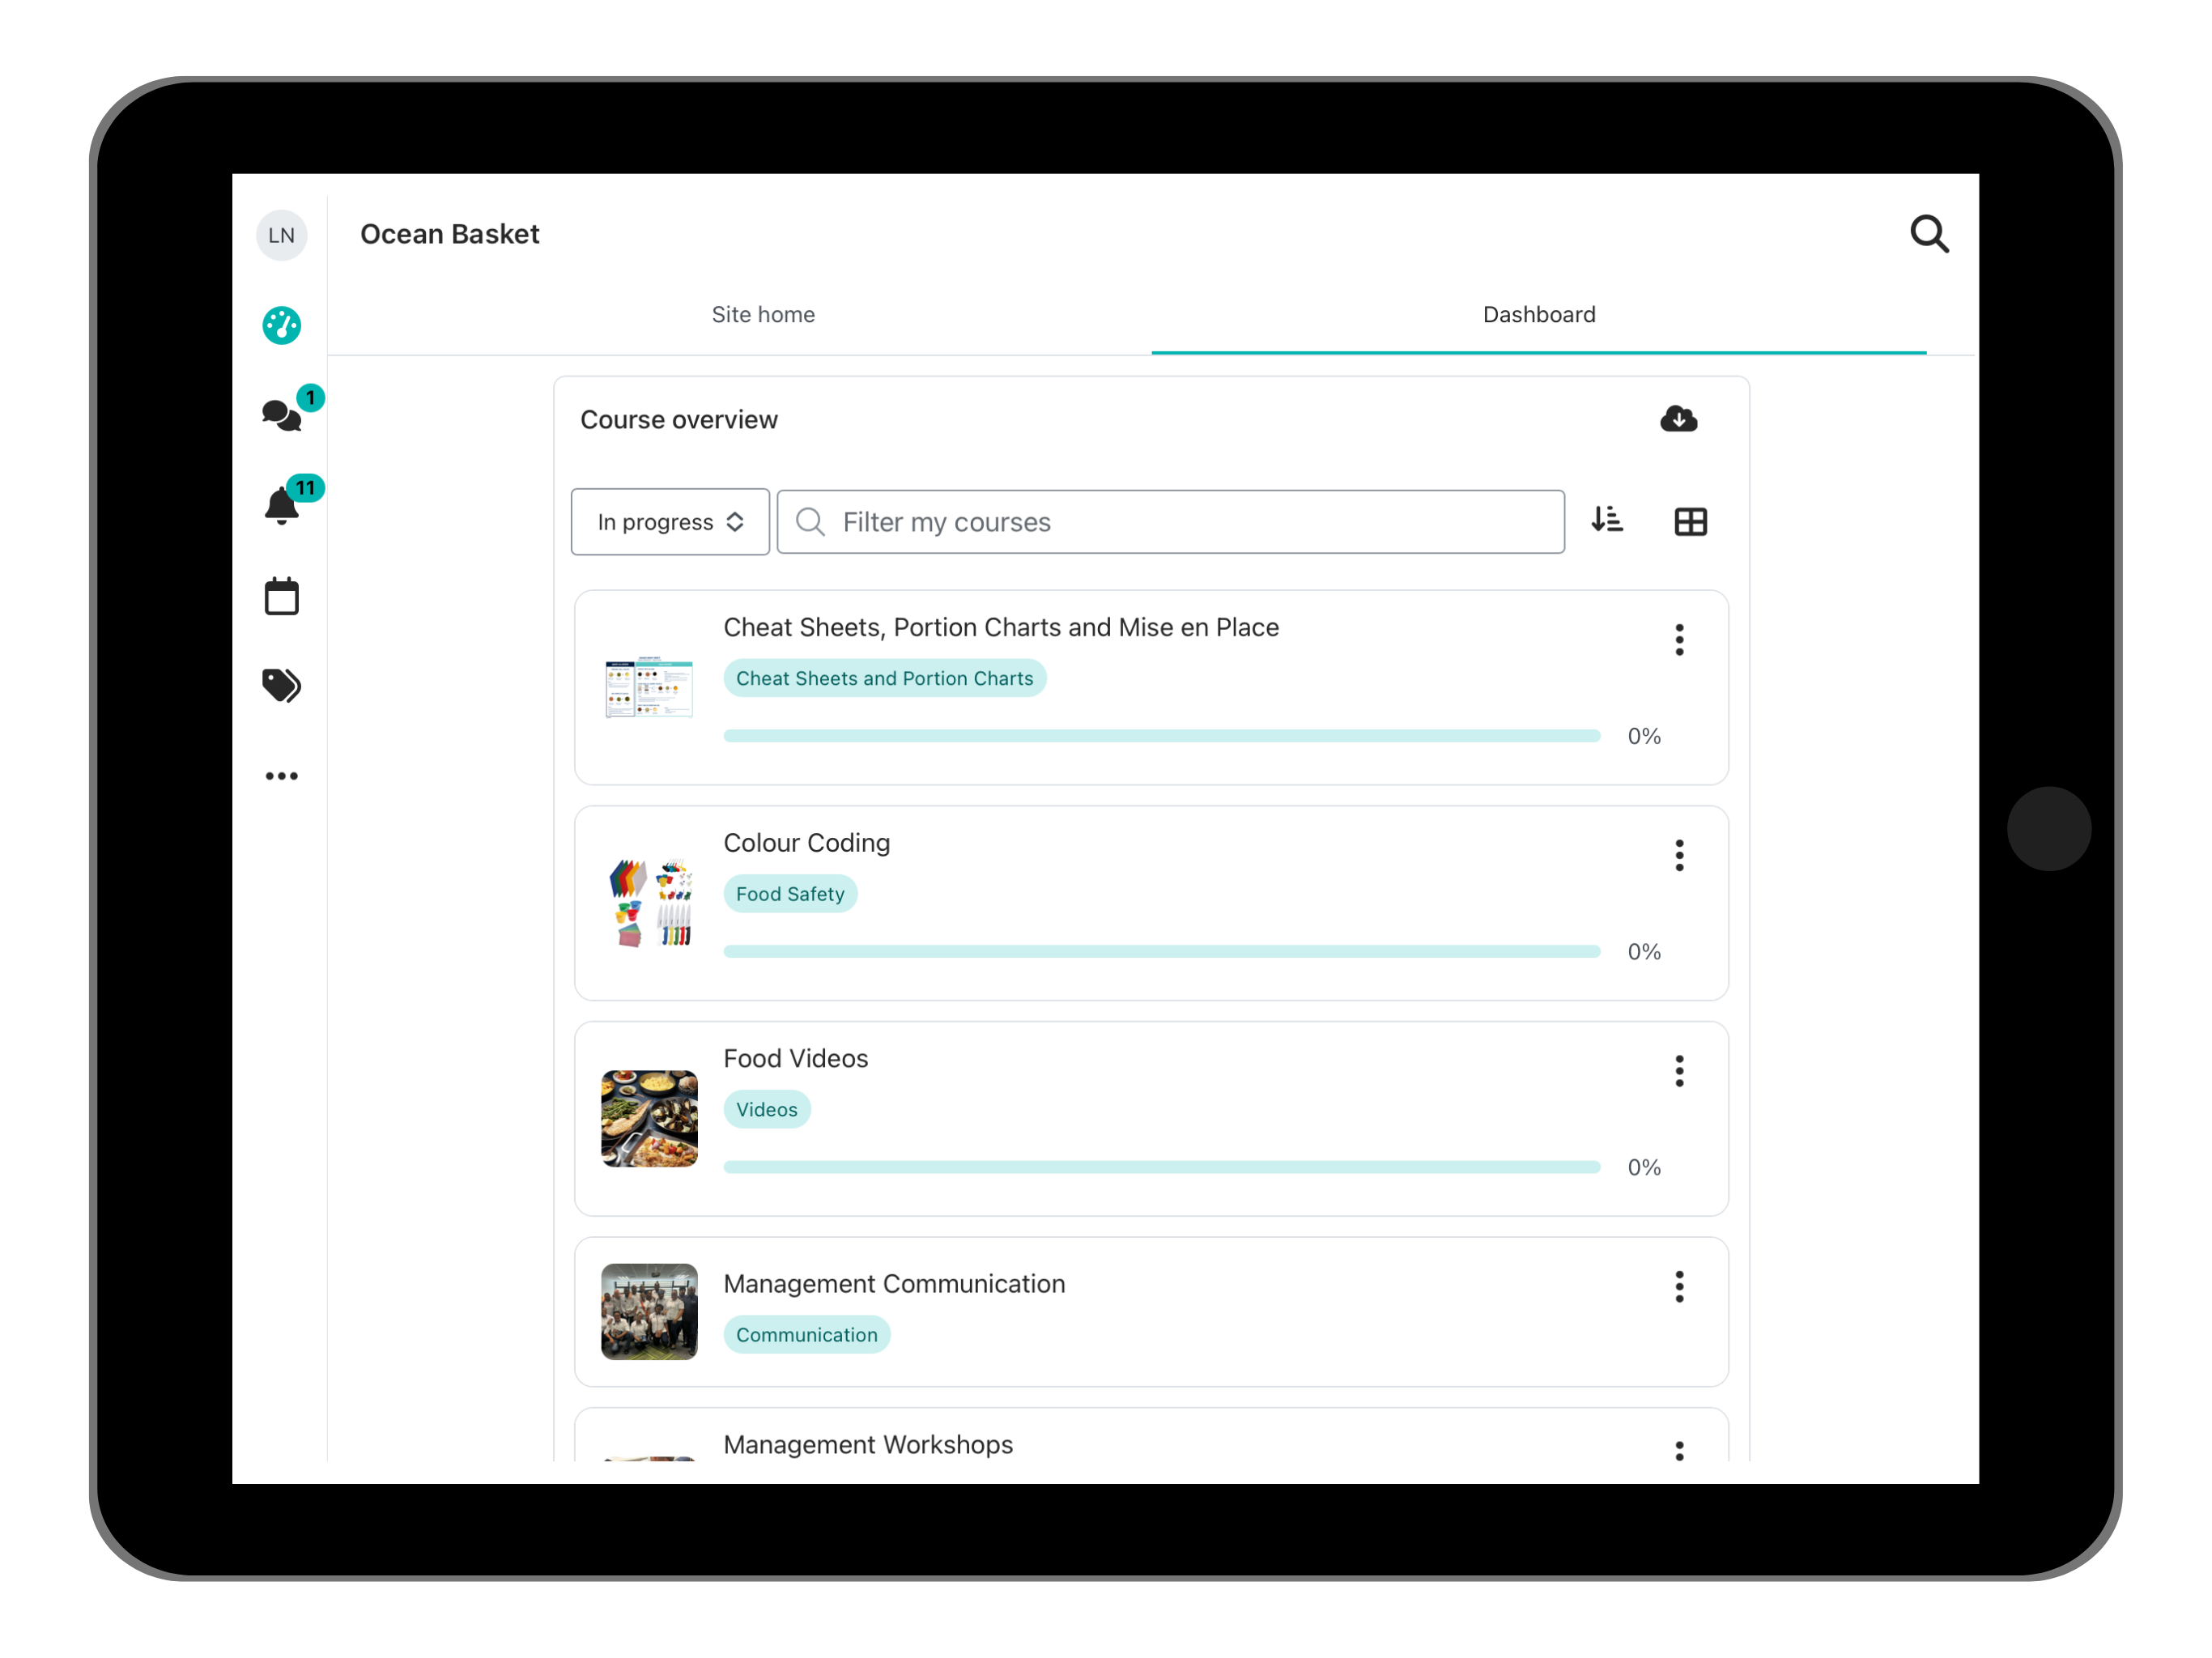Click the 0% label on Food Videos
Screen dimensions: 2212x1658
click(1644, 1167)
